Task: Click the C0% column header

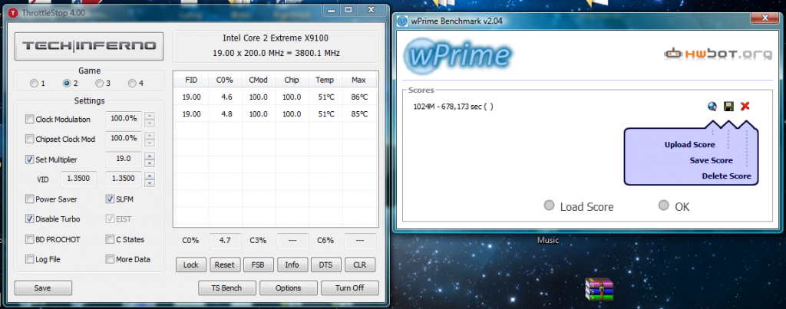Action: tap(225, 81)
